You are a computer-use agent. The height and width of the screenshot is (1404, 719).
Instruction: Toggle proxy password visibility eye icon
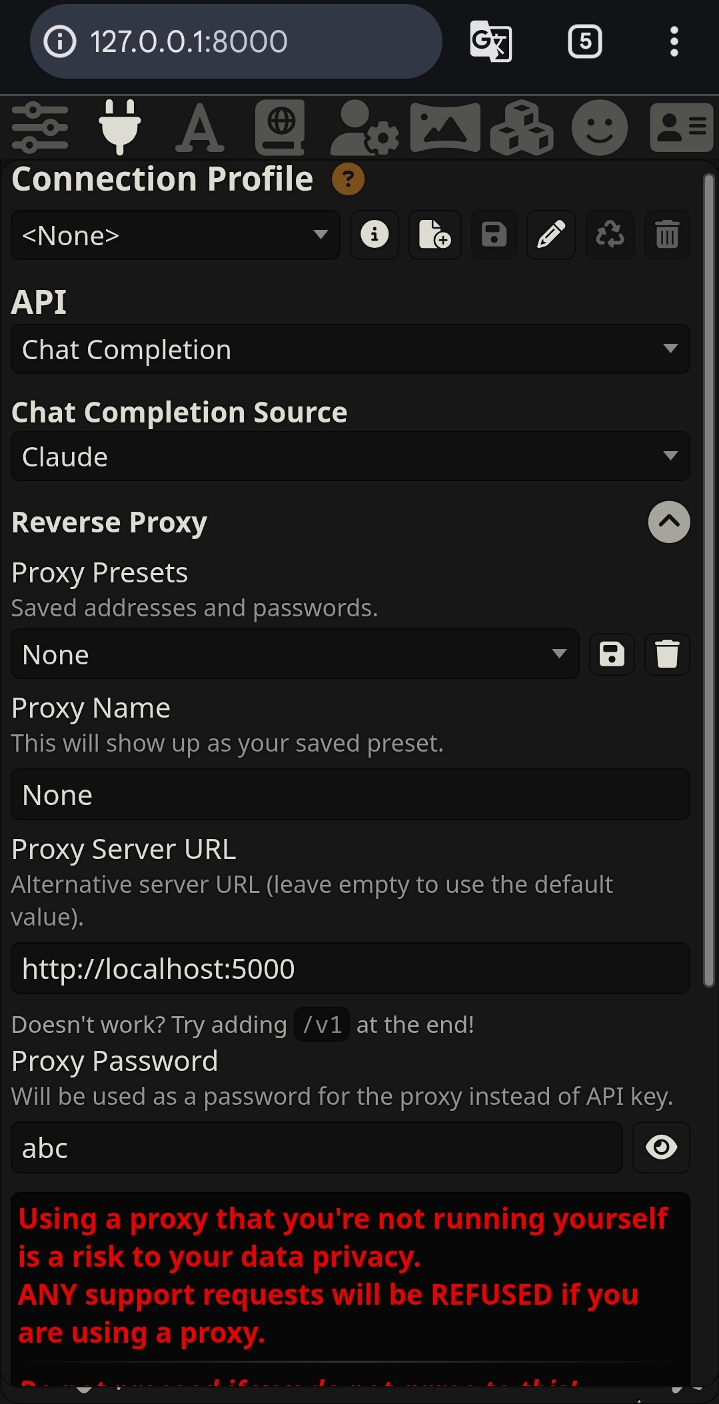[x=661, y=1147]
